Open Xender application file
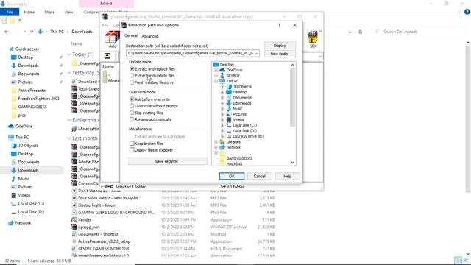 [x=85, y=220]
